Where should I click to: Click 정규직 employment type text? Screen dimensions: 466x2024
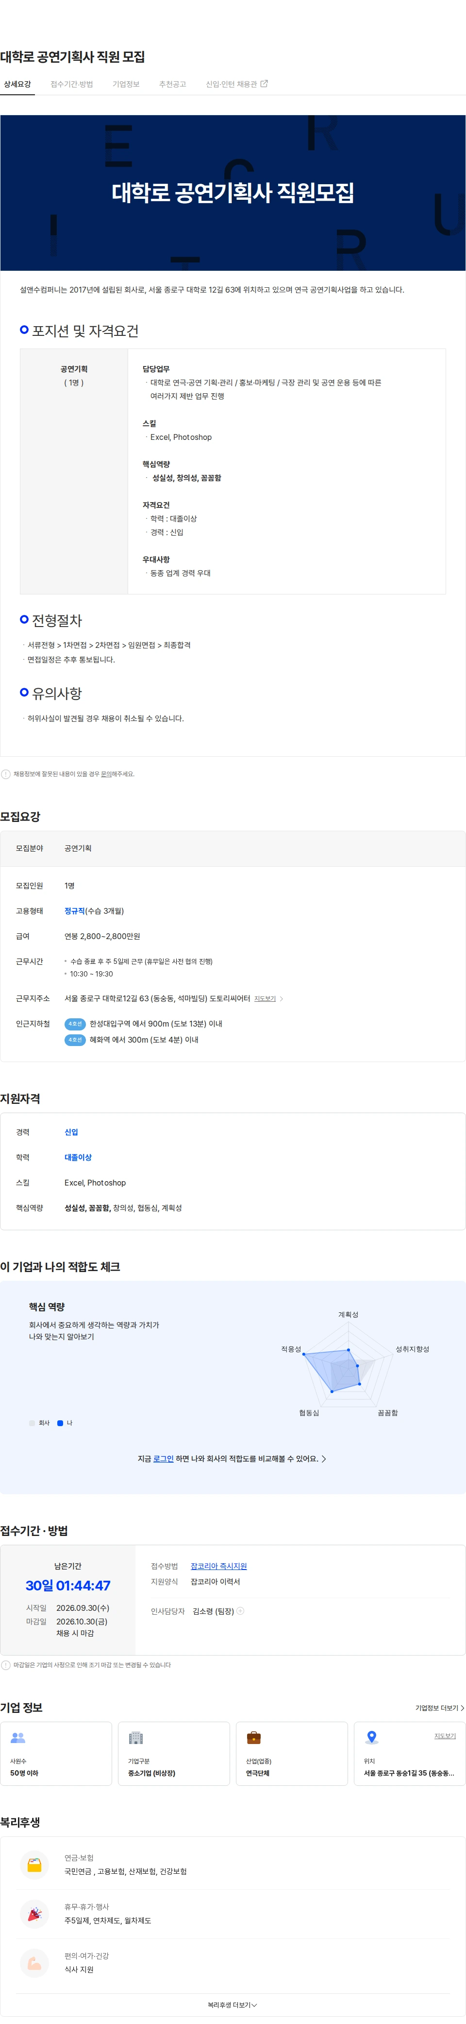point(75,910)
